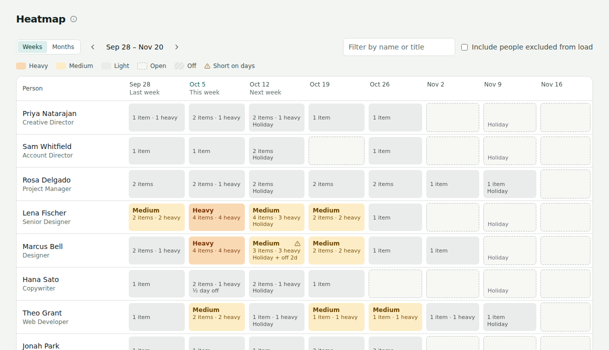Open Rosa Delgado's Oct 5 cell

click(217, 184)
